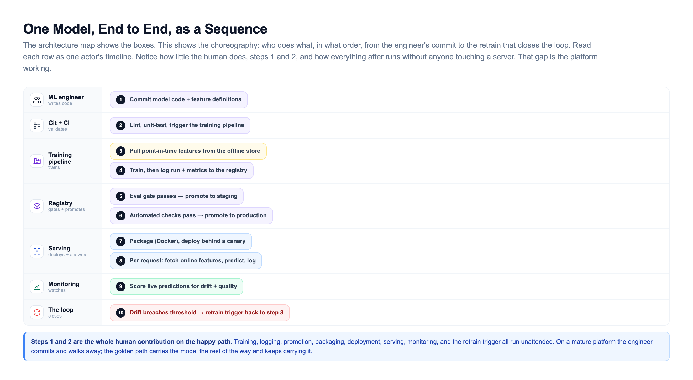
Task: Click the 'Monitoring' actor label
Action: [x=64, y=284]
